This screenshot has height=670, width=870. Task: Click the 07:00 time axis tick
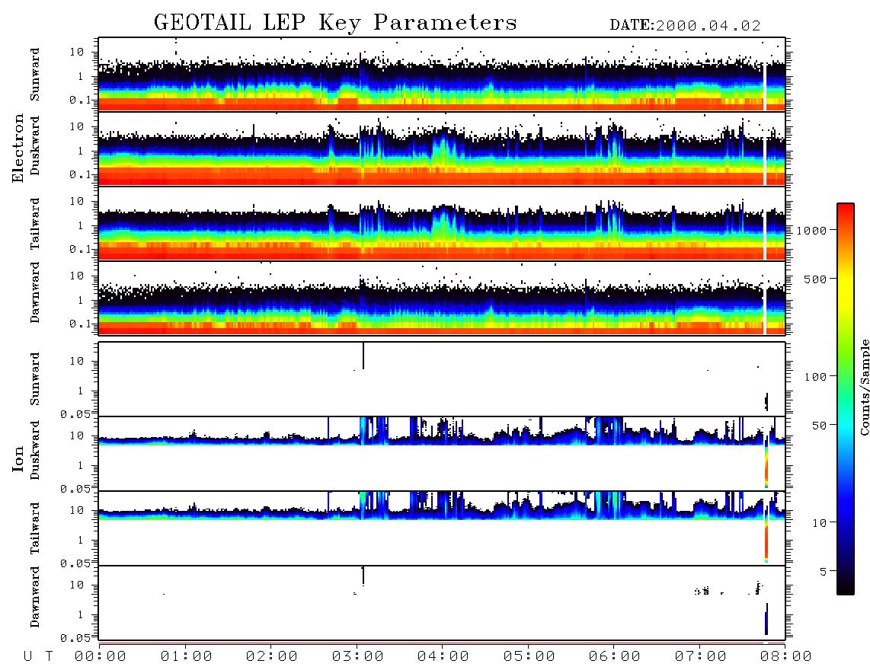click(x=701, y=657)
